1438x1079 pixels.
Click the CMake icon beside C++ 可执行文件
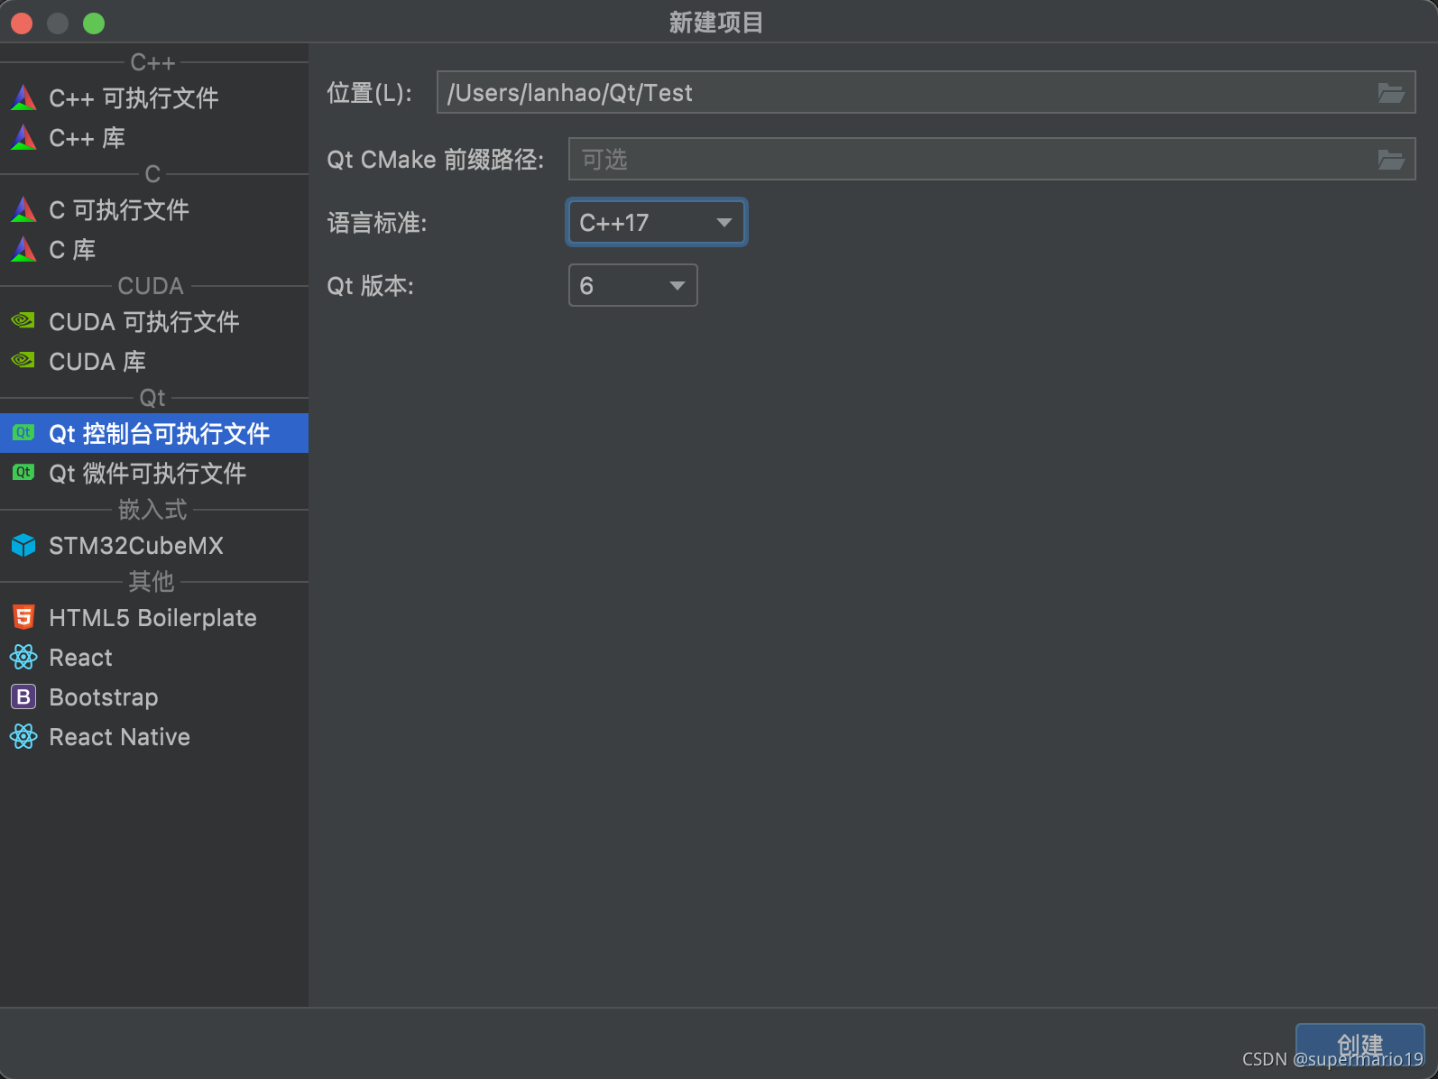23,97
